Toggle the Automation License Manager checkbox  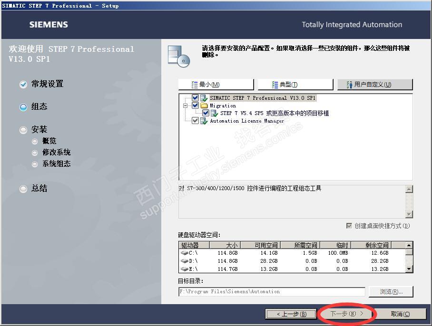195,121
